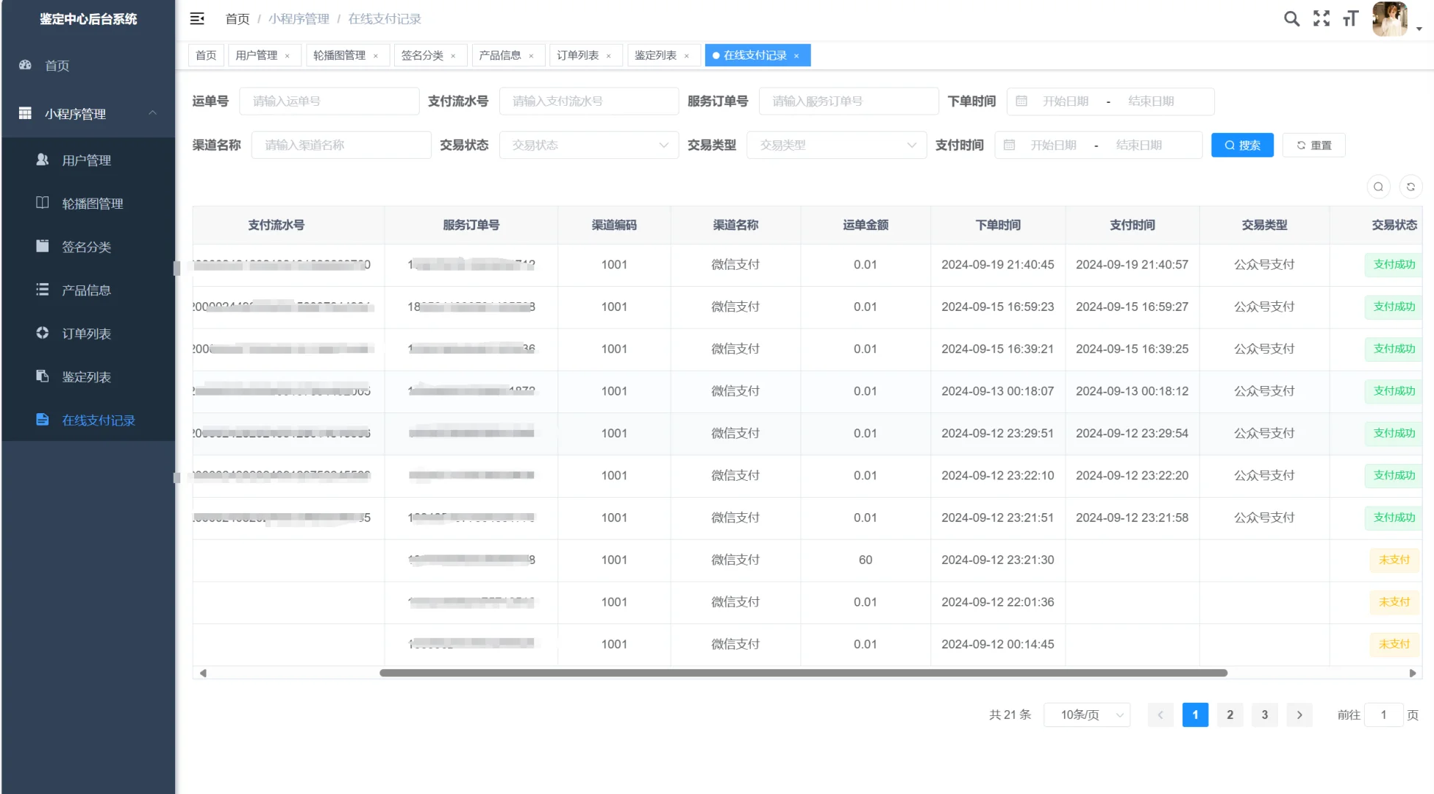Open the global search magnifier in the top bar
The image size is (1434, 794).
(x=1291, y=18)
